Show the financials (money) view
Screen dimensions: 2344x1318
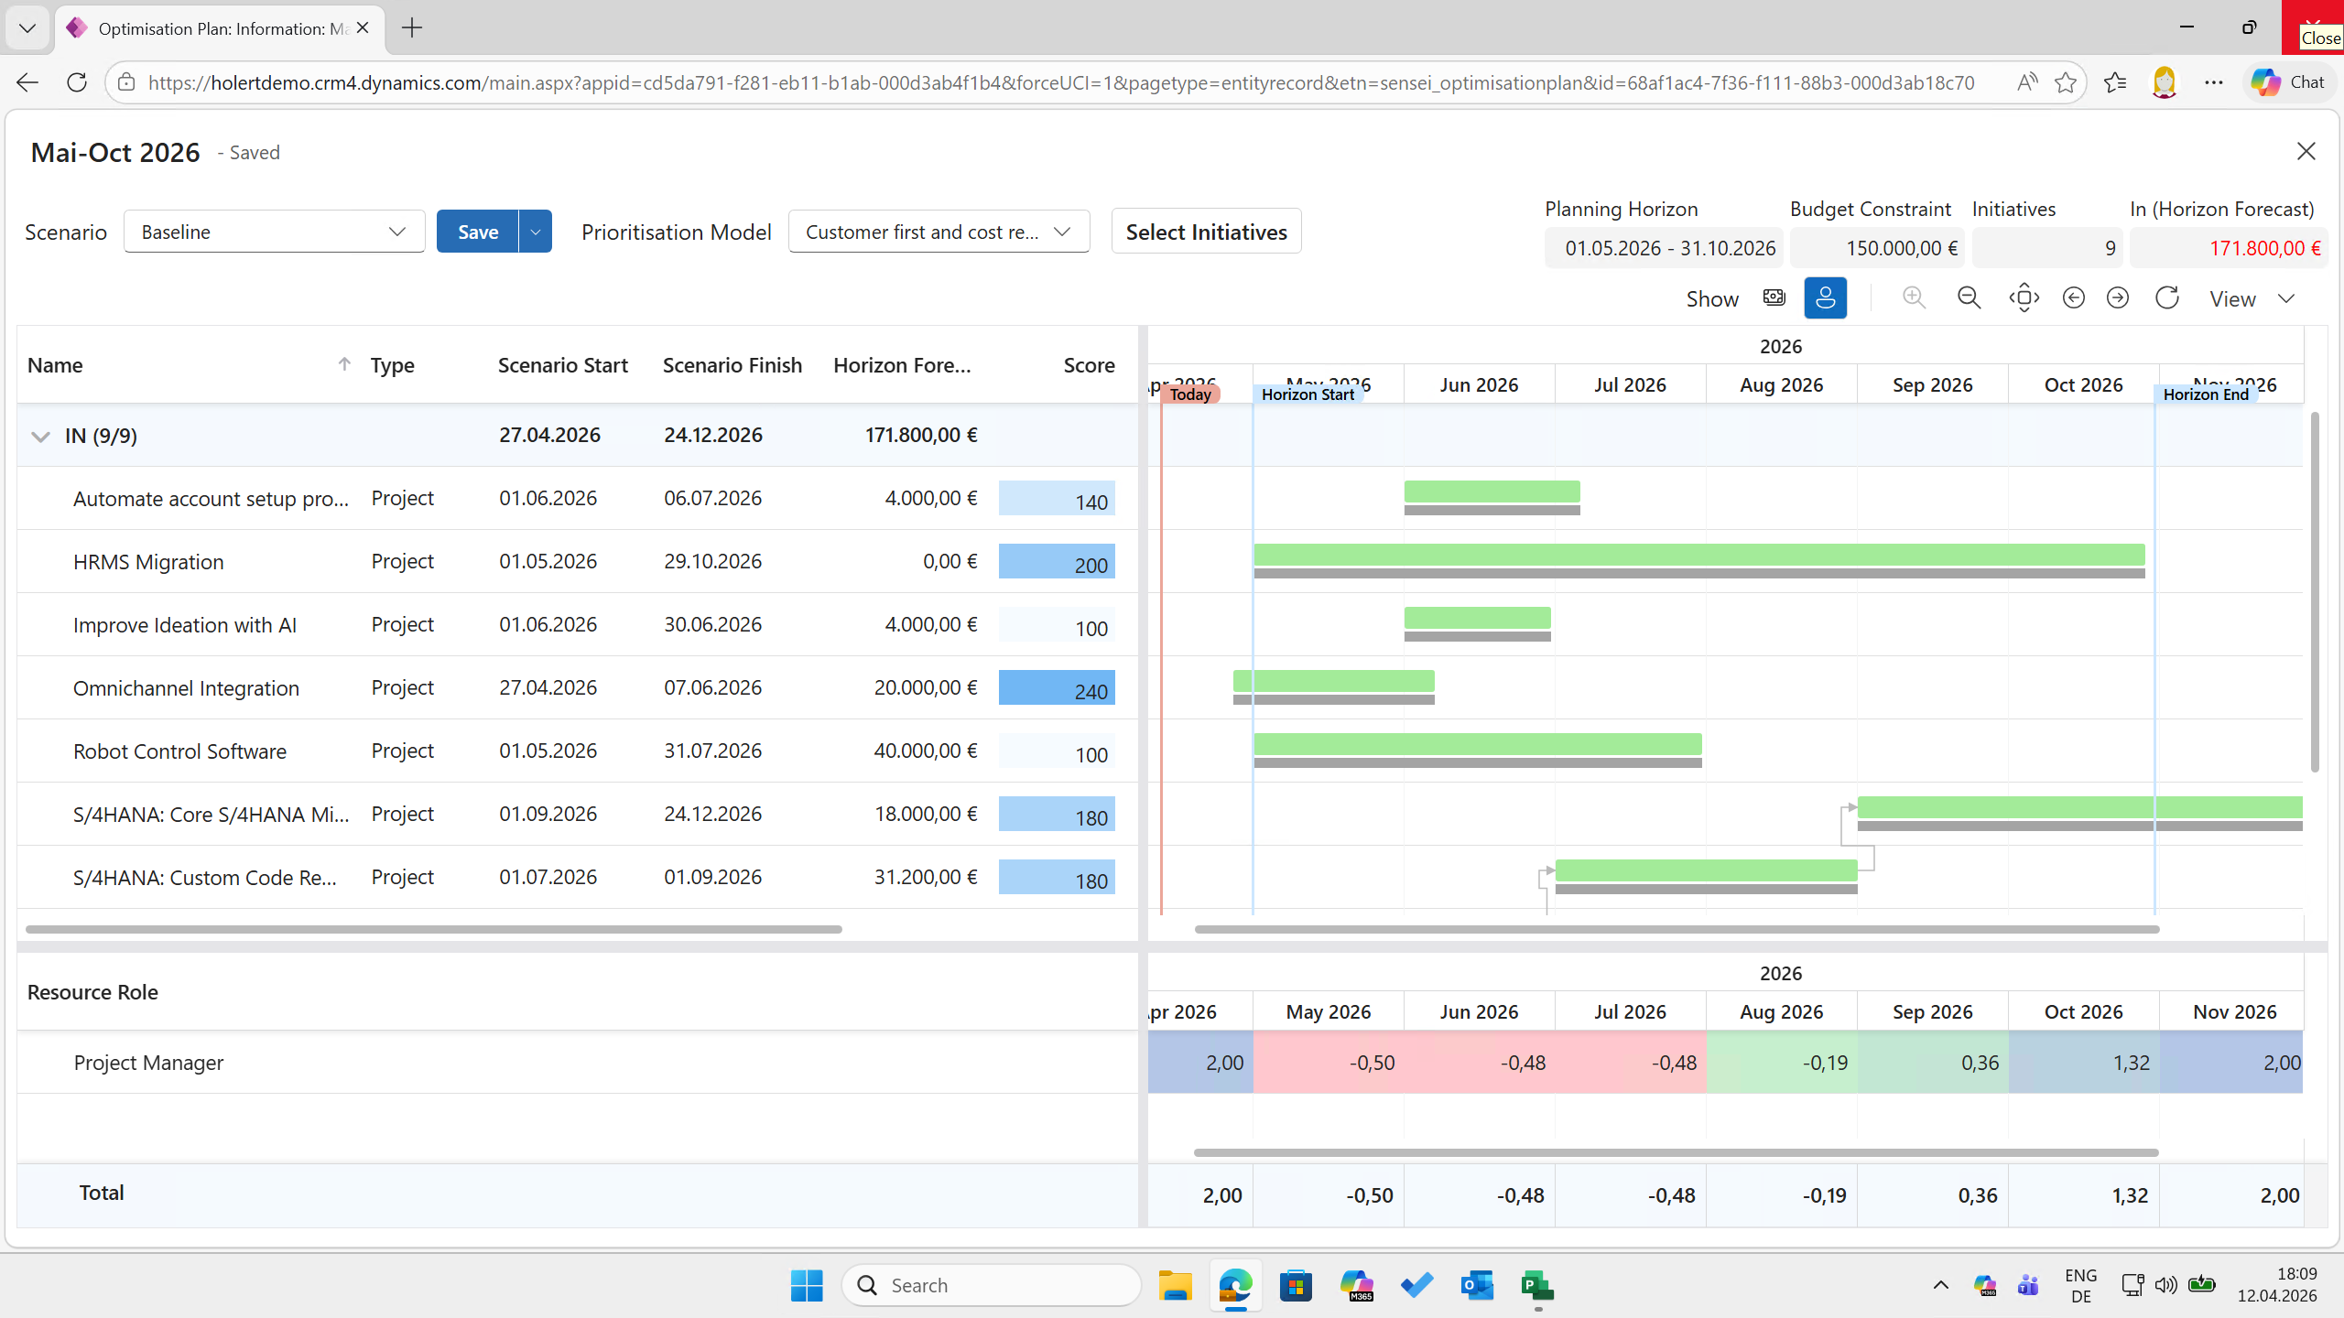click(1774, 297)
